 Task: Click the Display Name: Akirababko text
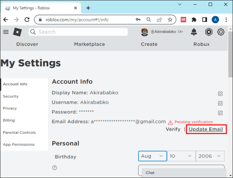[x=85, y=93]
